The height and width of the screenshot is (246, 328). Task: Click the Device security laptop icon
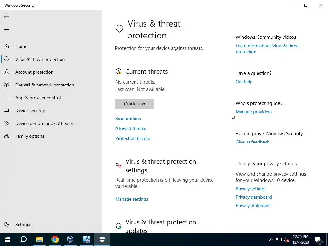click(7, 110)
